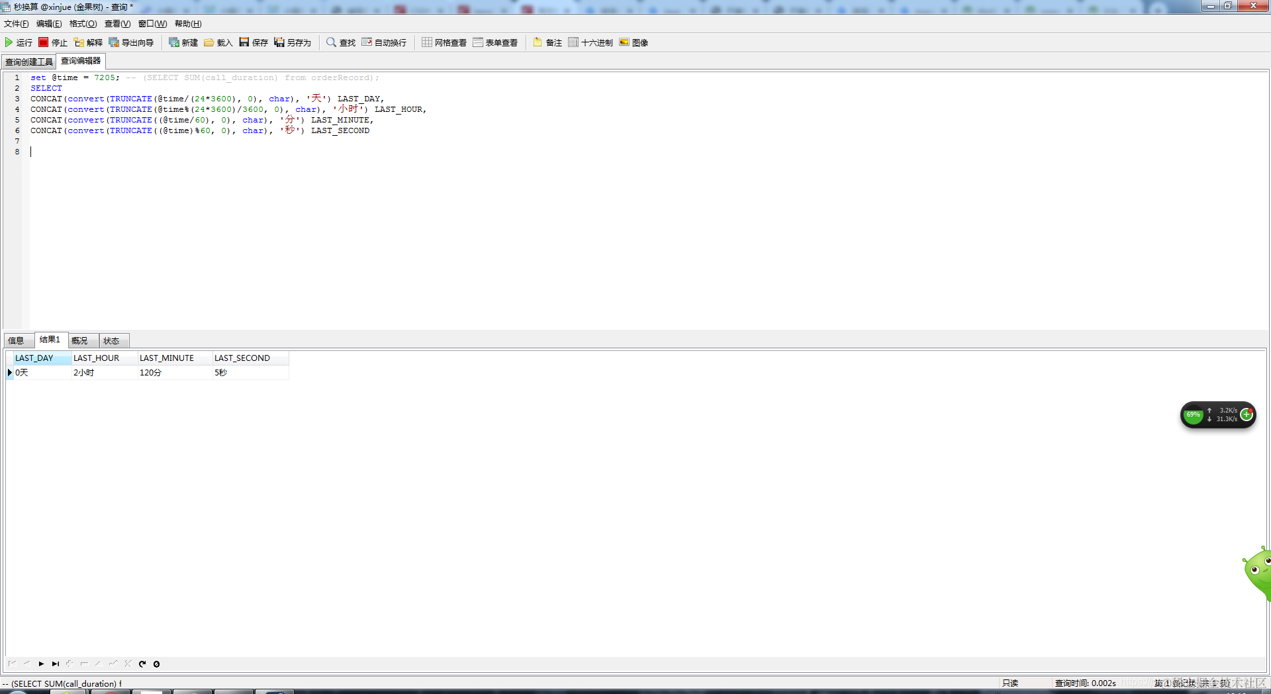
Task: Select the 结果1 result tab
Action: [x=50, y=340]
